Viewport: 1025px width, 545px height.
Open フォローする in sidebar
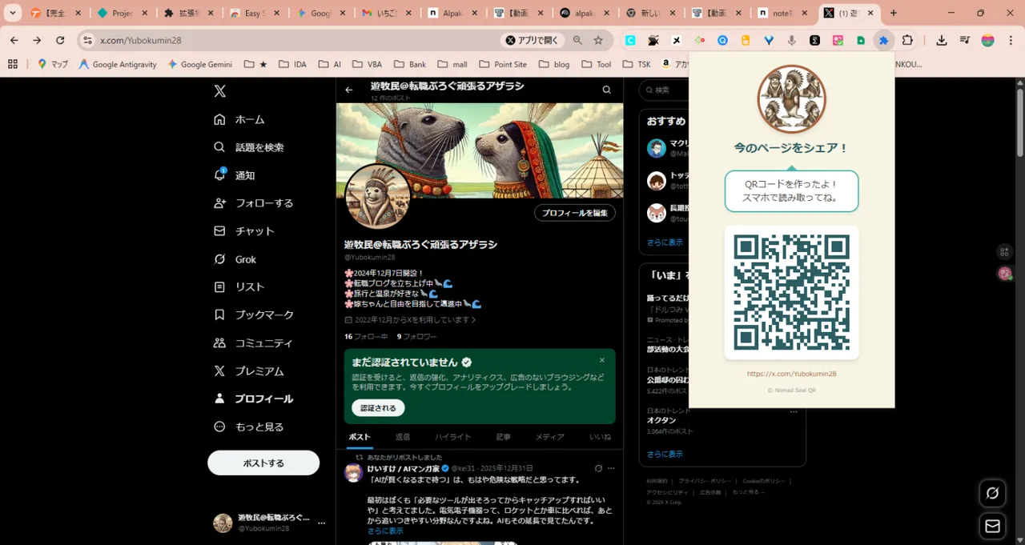click(x=254, y=203)
